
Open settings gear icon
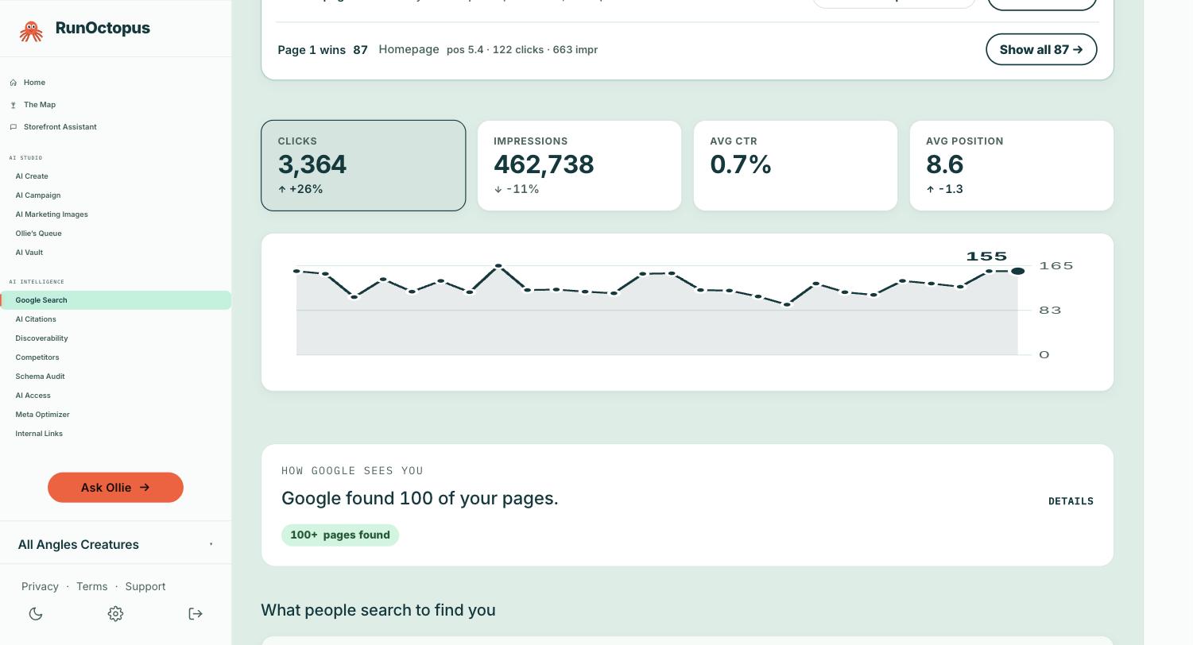tap(115, 613)
